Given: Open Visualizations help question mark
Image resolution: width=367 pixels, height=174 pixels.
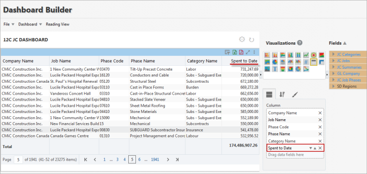Looking at the screenshot, I should 300,43.
